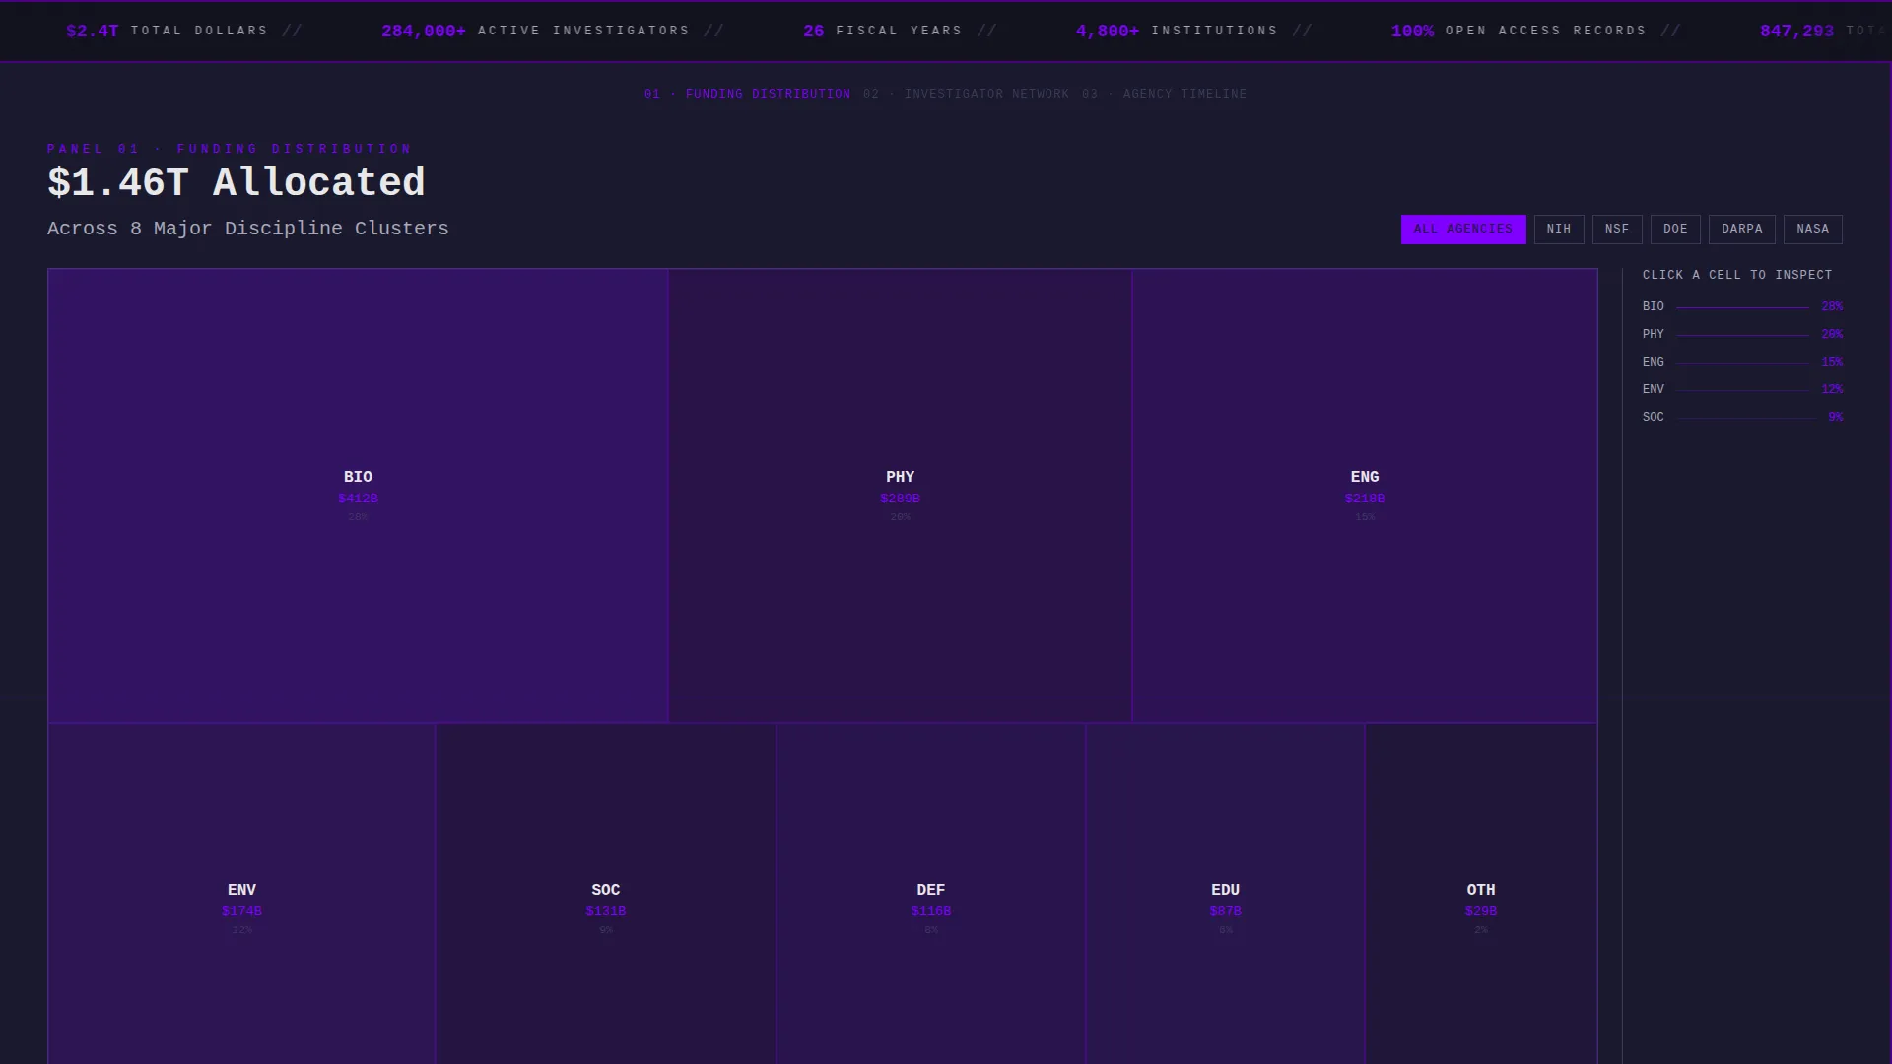Inspect the ENG $218B treemap cell
The width and height of the screenshot is (1892, 1064).
pyautogui.click(x=1365, y=496)
